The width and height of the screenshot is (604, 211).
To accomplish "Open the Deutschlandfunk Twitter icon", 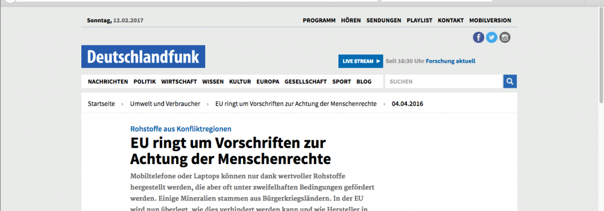I will click(x=492, y=37).
